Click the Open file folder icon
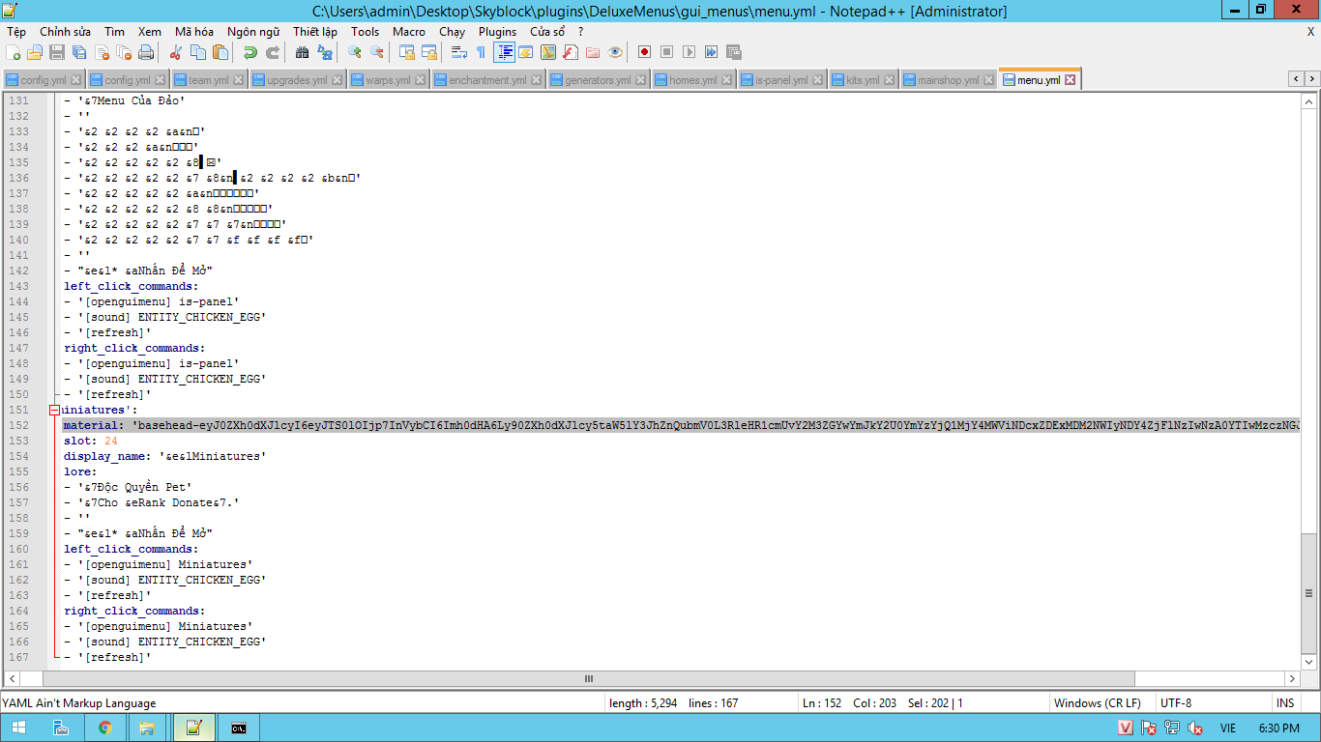The width and height of the screenshot is (1321, 742). coord(35,52)
